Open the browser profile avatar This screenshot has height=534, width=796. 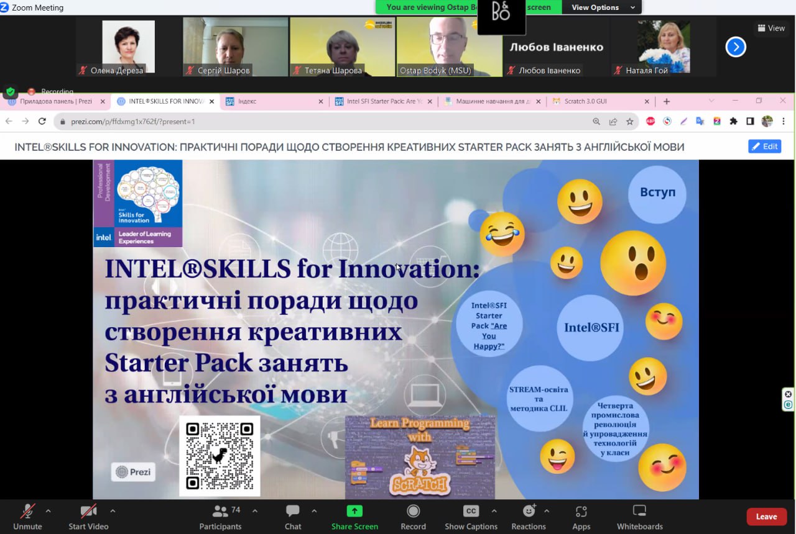click(767, 121)
